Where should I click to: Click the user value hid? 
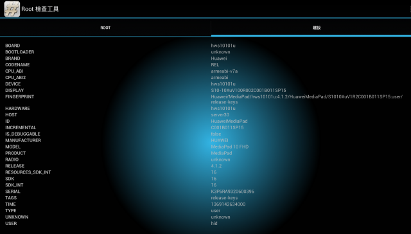(x=214, y=224)
